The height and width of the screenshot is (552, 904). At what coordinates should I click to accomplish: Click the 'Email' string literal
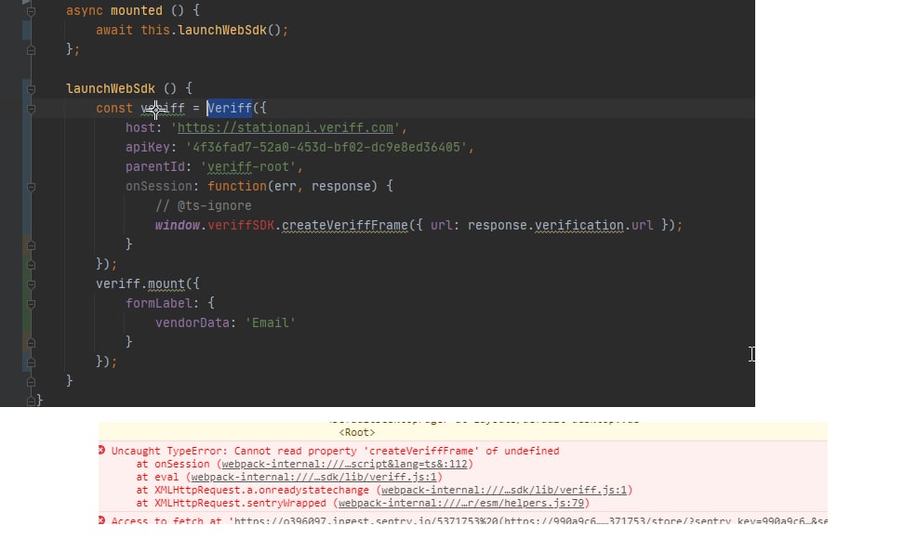[x=271, y=322]
